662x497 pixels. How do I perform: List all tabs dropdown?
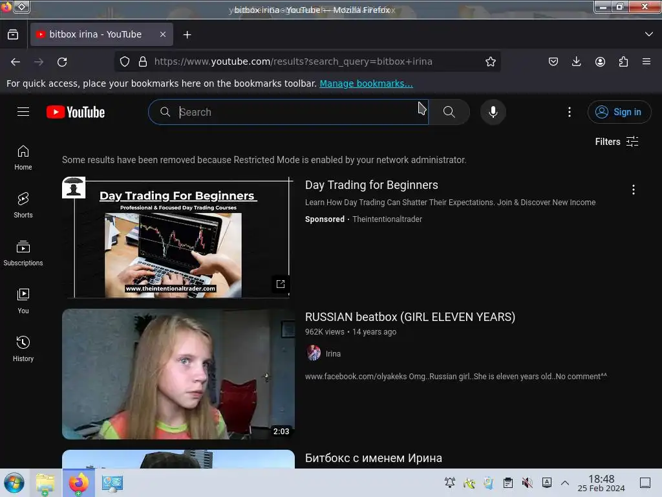[649, 34]
